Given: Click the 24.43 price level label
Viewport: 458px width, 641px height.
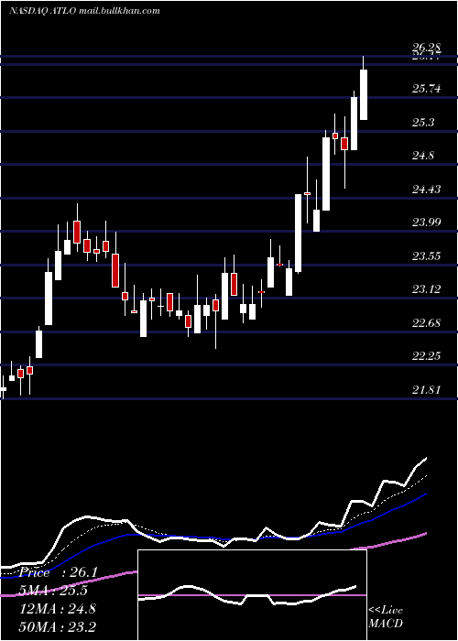Looking at the screenshot, I should tap(427, 189).
